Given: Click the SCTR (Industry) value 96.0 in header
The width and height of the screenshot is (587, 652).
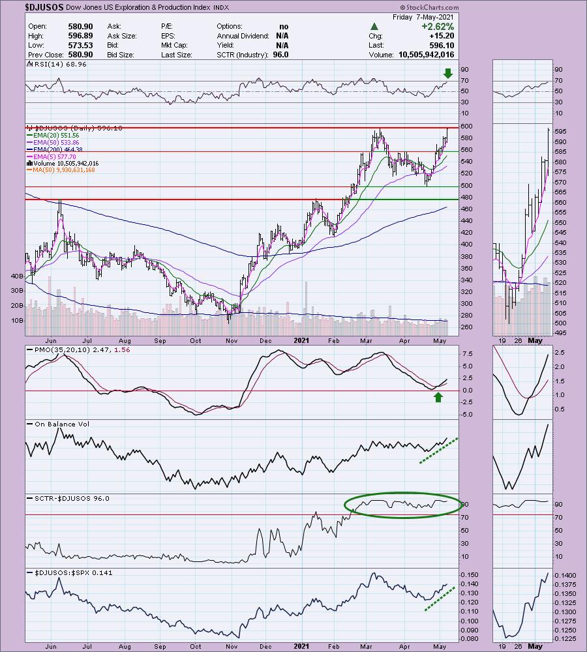Looking at the screenshot, I should (x=280, y=55).
